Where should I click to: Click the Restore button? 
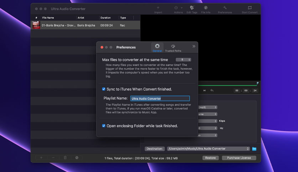click(210, 158)
